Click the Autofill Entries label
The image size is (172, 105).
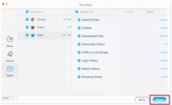point(90,20)
